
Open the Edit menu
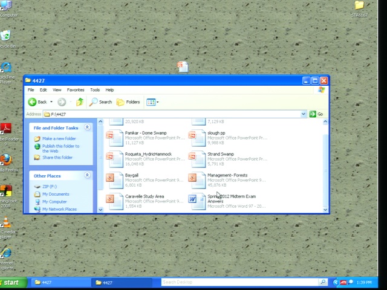43,90
